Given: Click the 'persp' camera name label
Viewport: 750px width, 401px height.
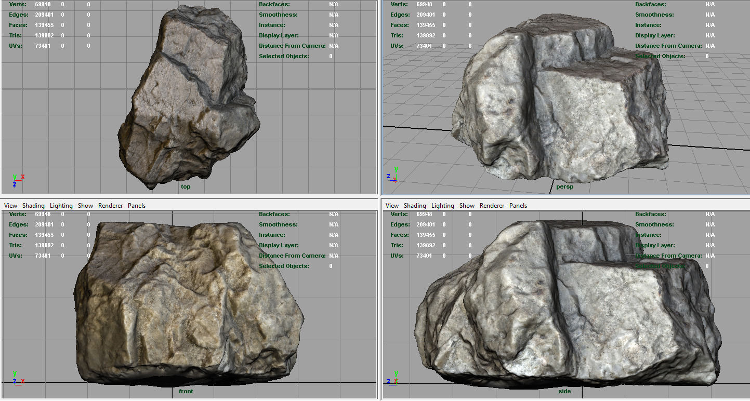Looking at the screenshot, I should coord(565,186).
